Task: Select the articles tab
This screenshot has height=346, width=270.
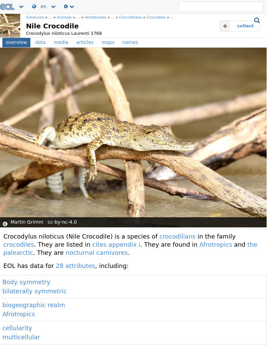Action: (x=85, y=42)
